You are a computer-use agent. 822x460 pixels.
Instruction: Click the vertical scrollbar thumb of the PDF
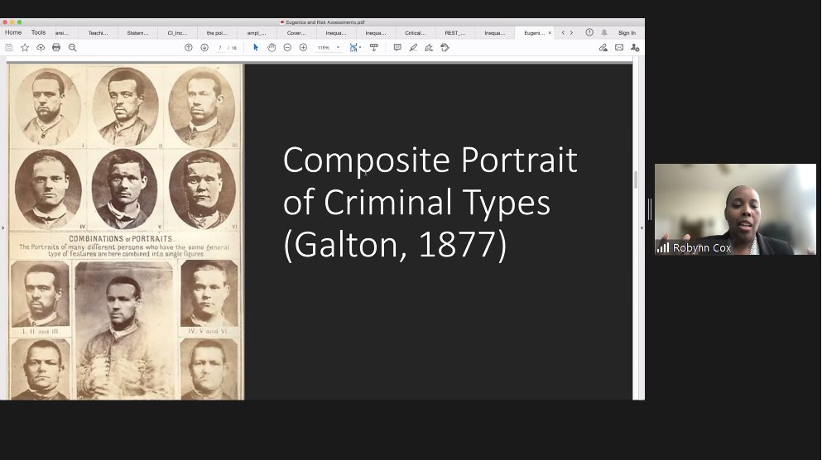[636, 180]
